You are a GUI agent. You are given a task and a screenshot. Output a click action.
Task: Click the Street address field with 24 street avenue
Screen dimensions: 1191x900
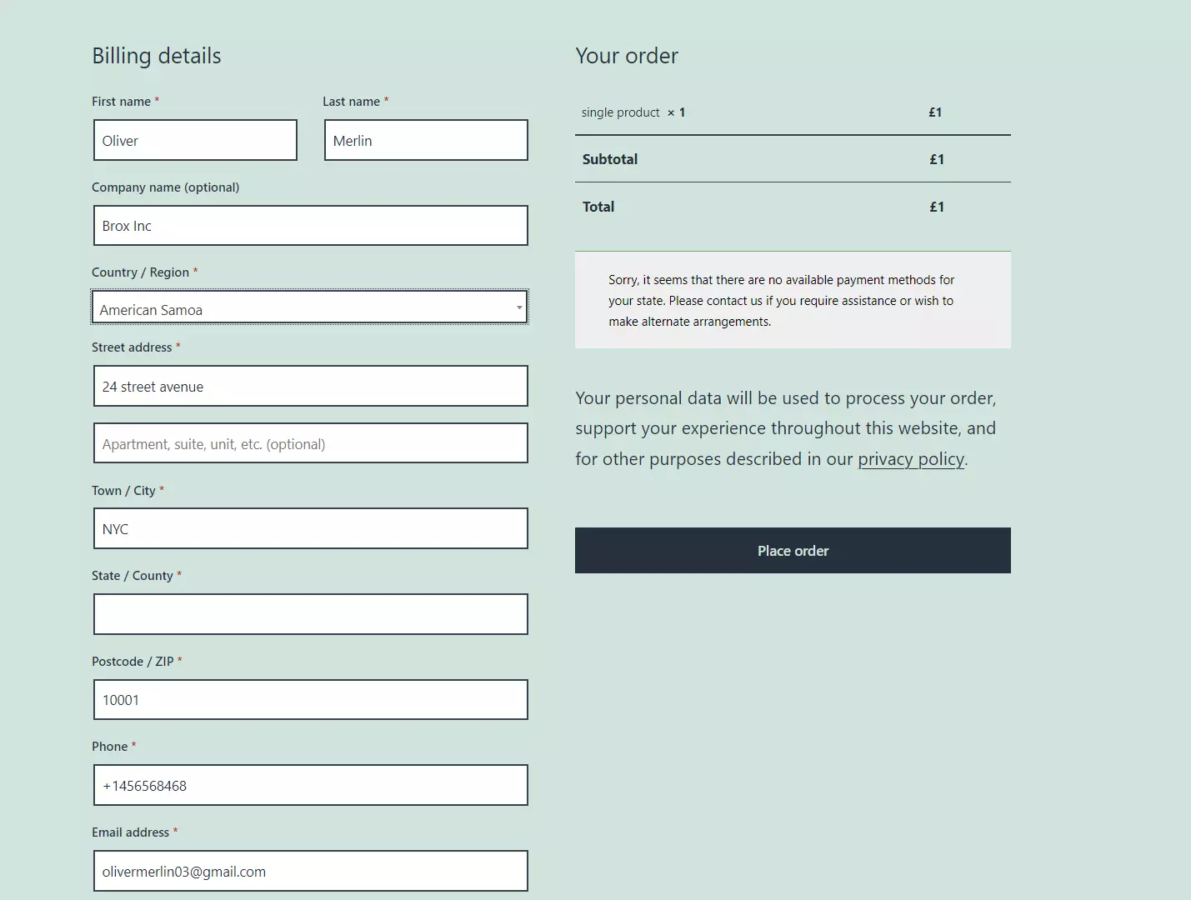coord(311,386)
